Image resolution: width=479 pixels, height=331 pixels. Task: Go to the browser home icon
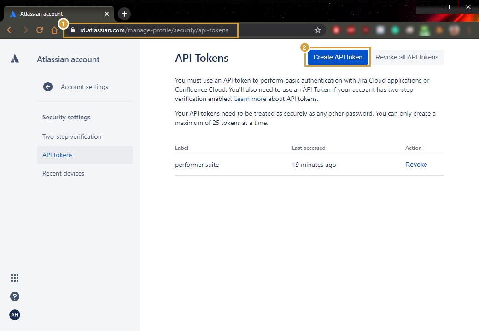pyautogui.click(x=54, y=30)
